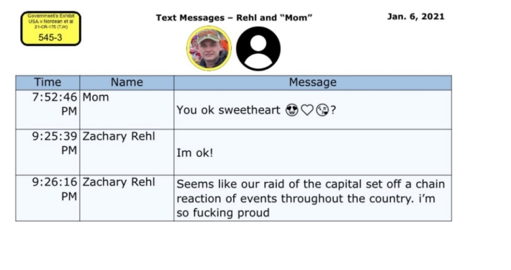
Task: Click the 9:25:39 PM time cell
Action: click(x=48, y=152)
